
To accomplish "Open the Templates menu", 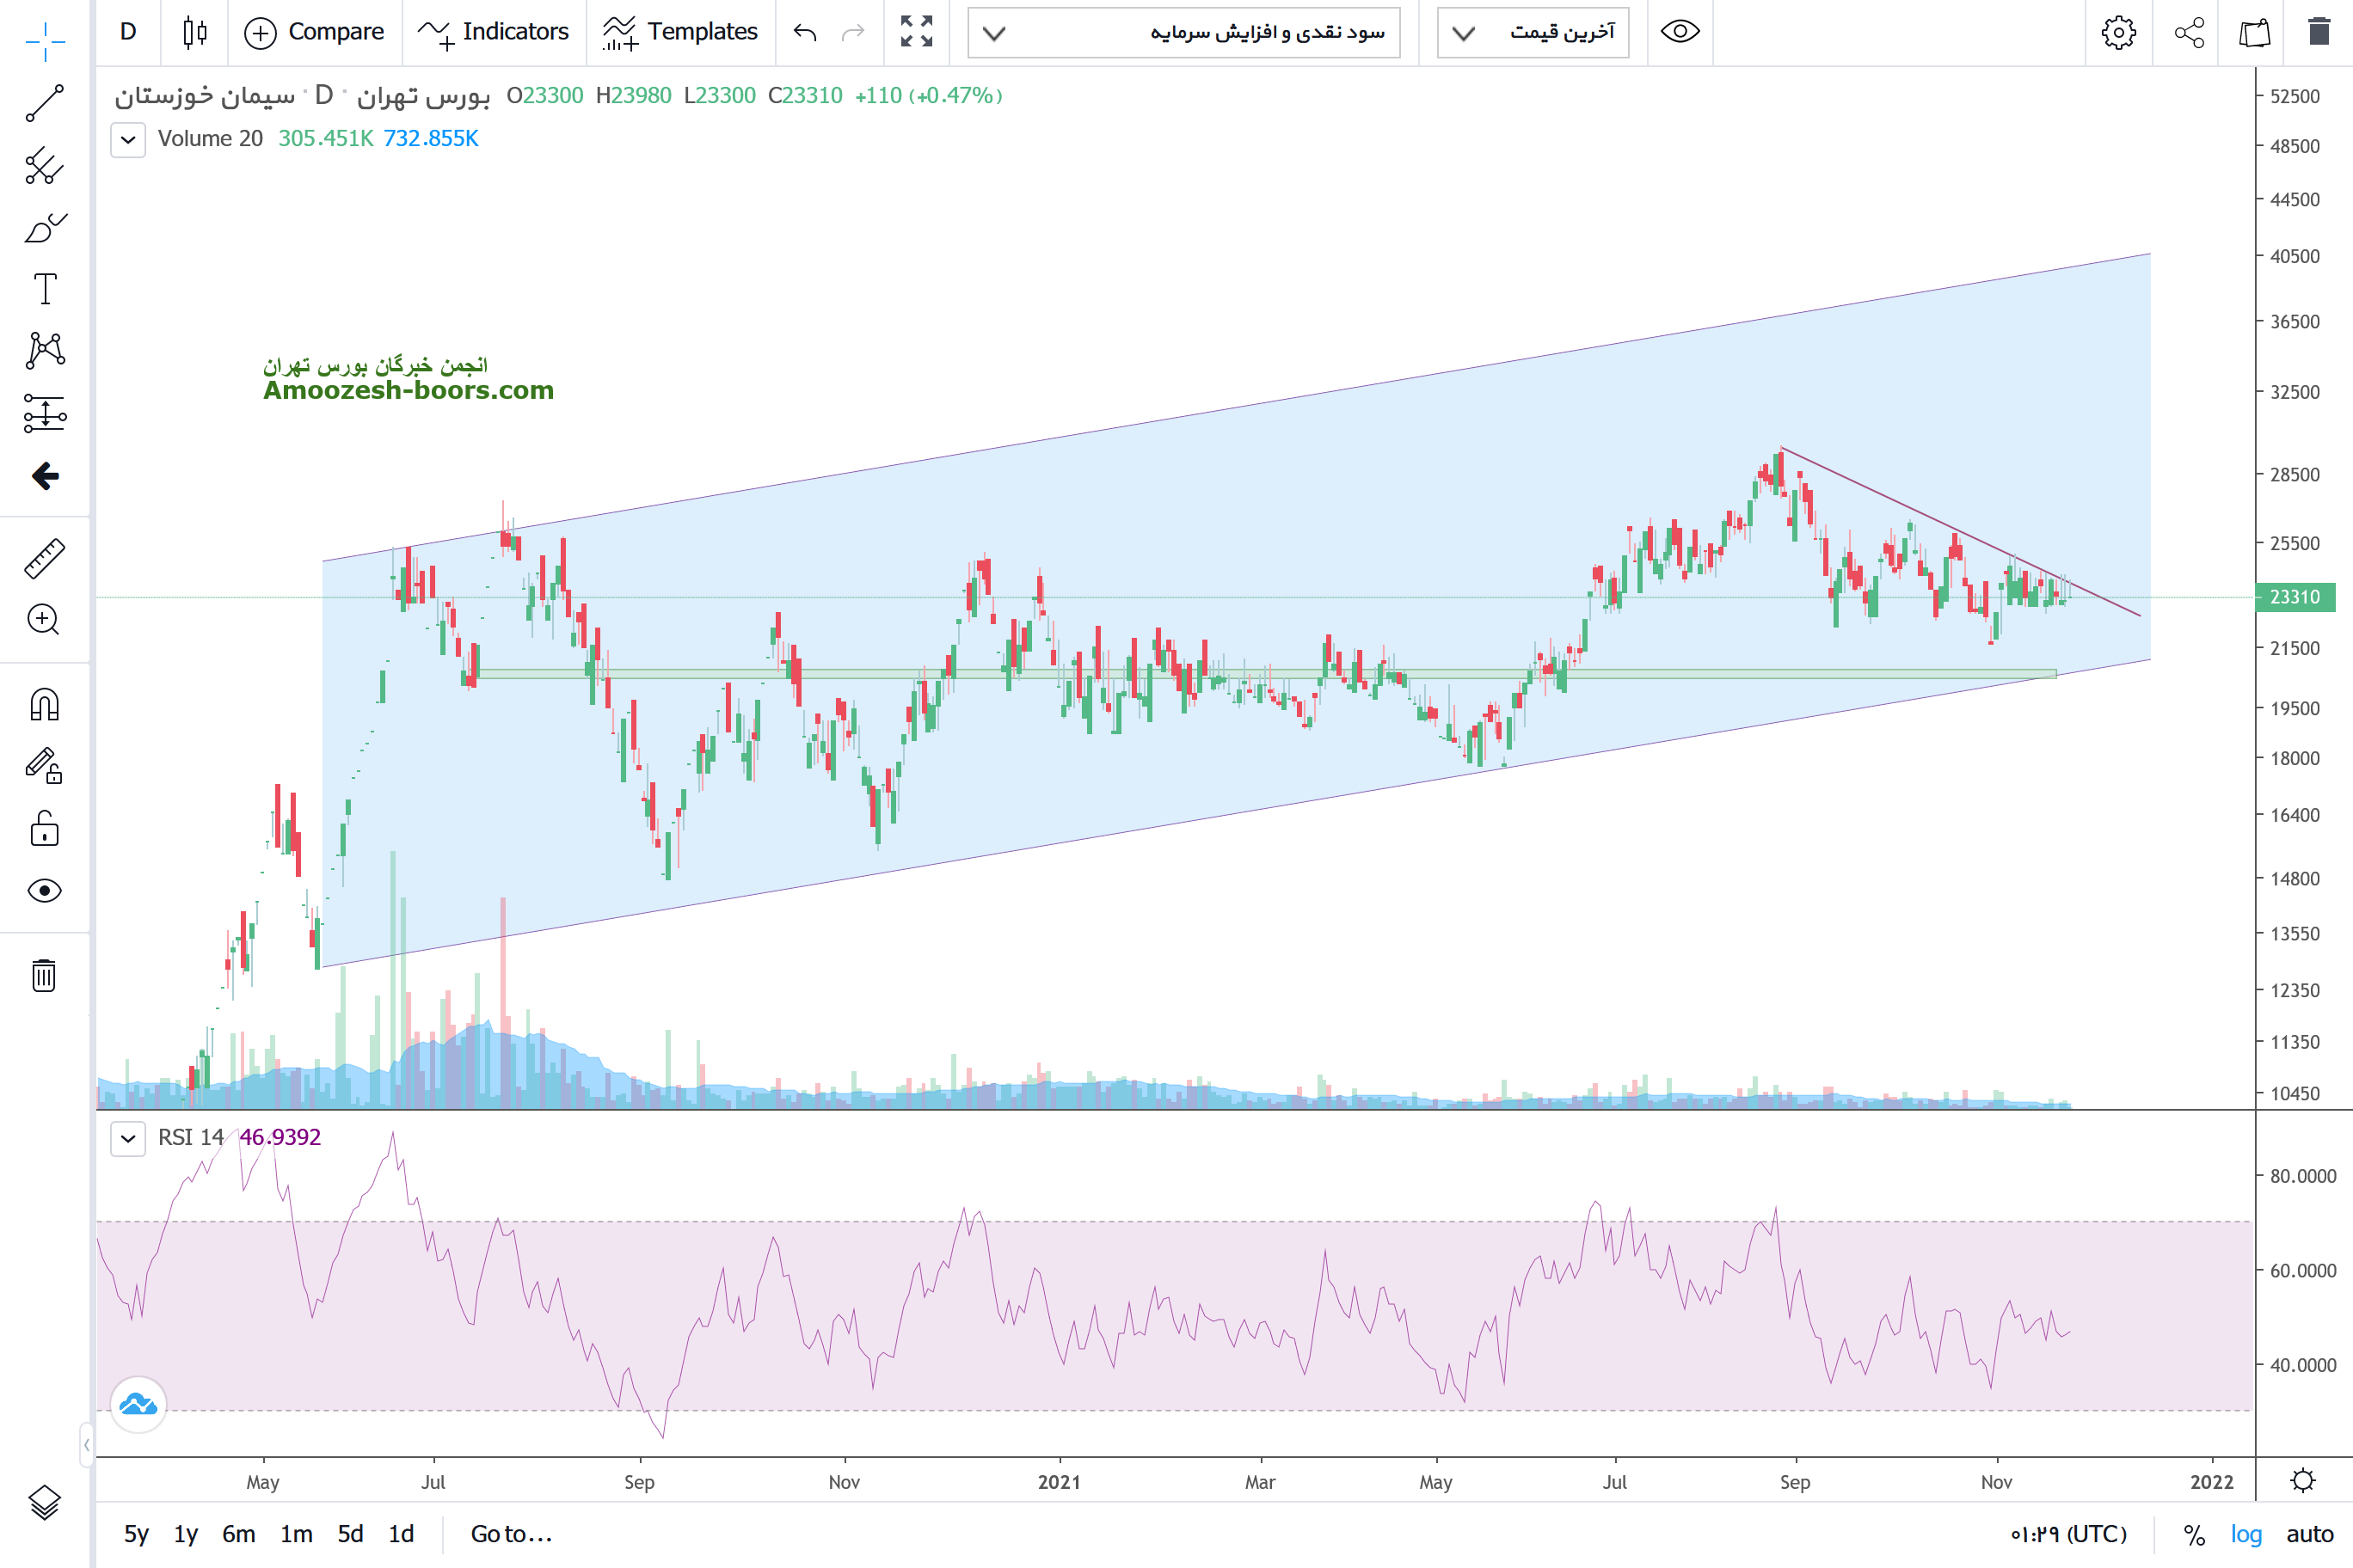I will coord(680,32).
